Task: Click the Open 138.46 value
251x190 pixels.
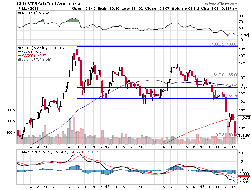Action: coord(84,8)
